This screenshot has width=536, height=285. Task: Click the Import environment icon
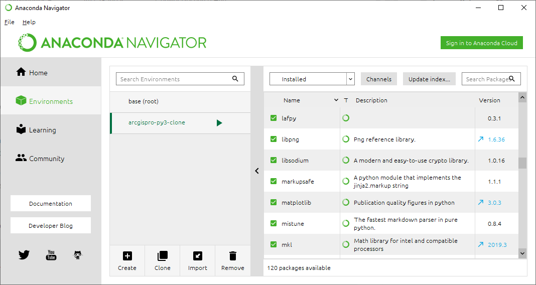tap(198, 255)
